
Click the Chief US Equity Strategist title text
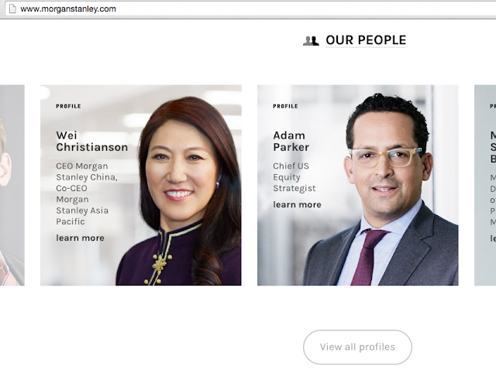(294, 177)
